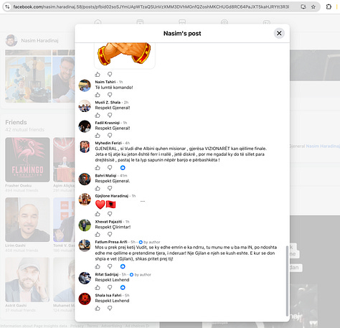The width and height of the screenshot is (340, 328).
Task: Like Xhevat Pajaziti's comment
Action: [x=98, y=235]
